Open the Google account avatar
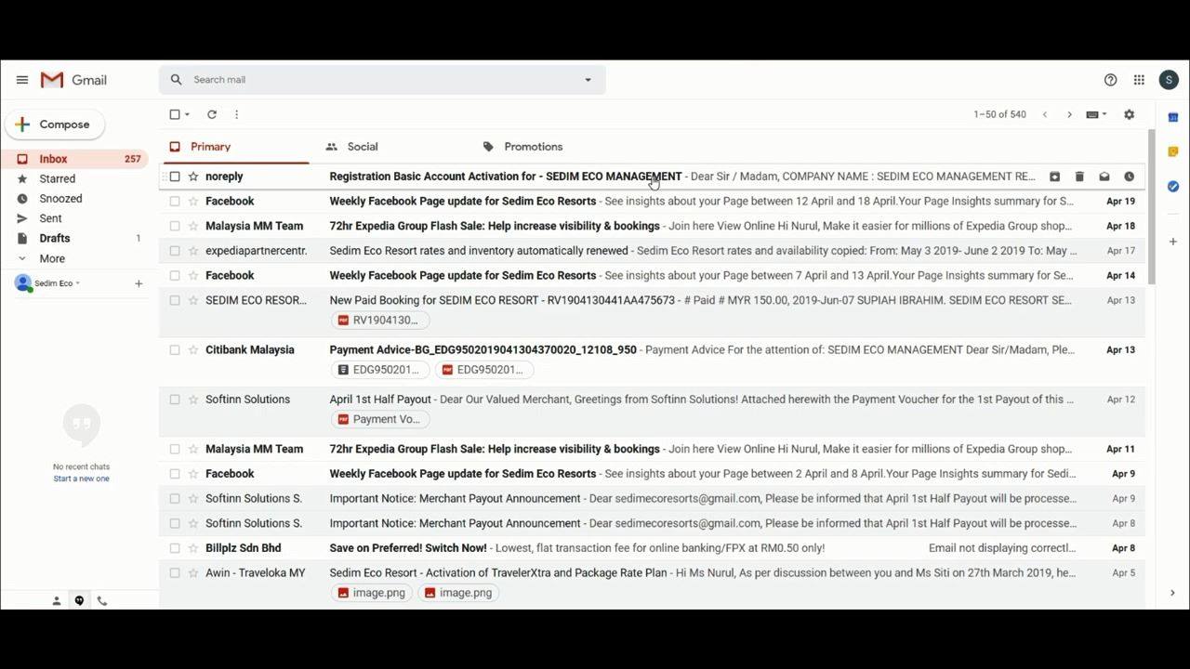This screenshot has width=1190, height=669. tap(1169, 80)
